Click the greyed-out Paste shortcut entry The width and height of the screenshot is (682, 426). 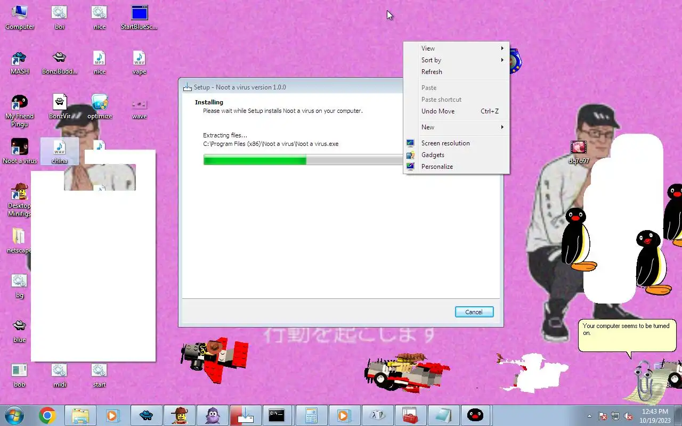pyautogui.click(x=456, y=100)
